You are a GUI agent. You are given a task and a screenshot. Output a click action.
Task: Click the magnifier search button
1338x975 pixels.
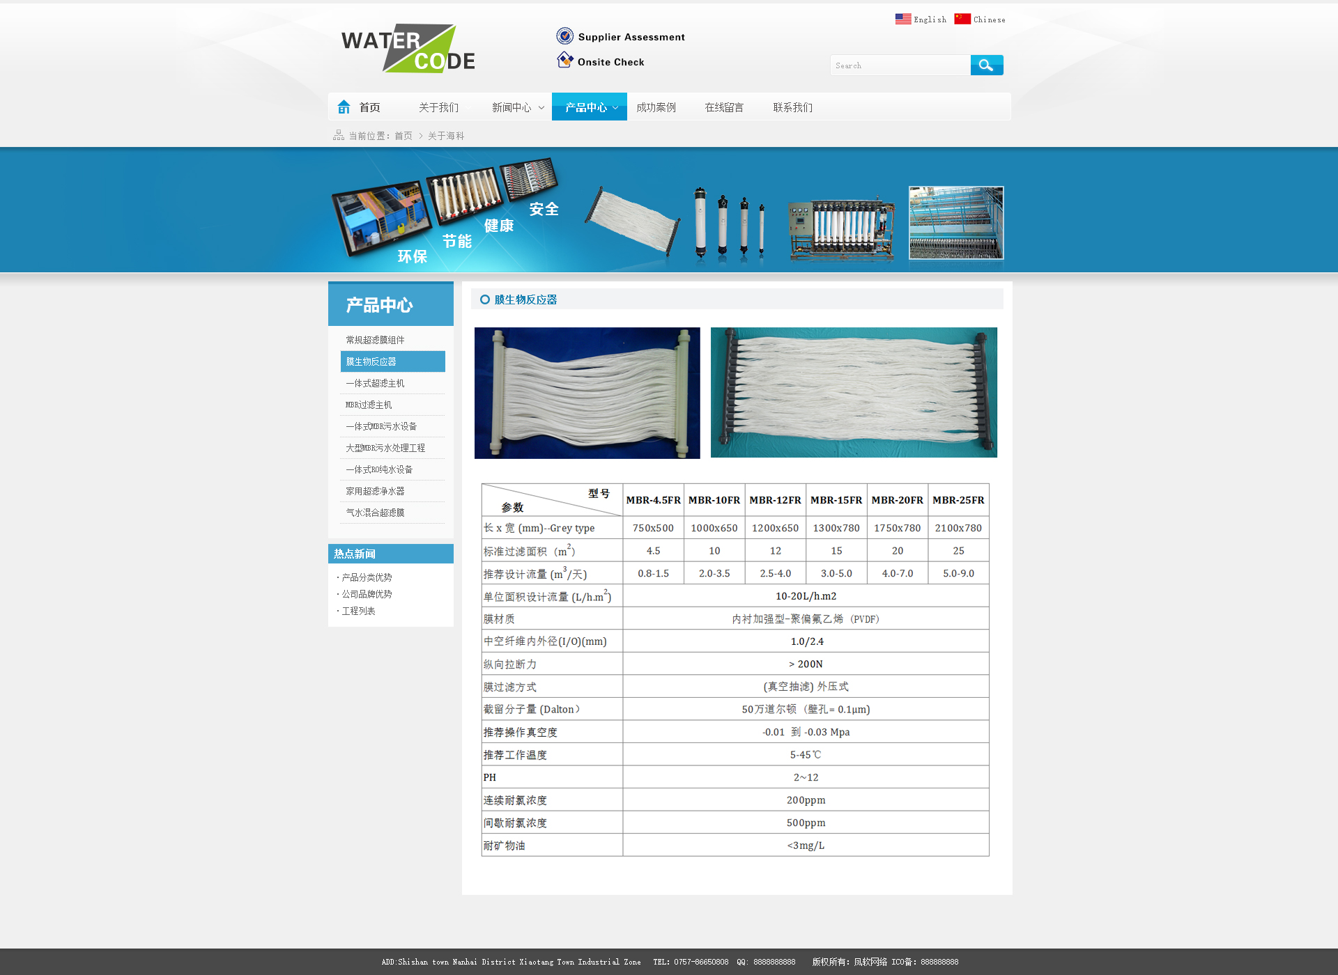[x=986, y=65]
